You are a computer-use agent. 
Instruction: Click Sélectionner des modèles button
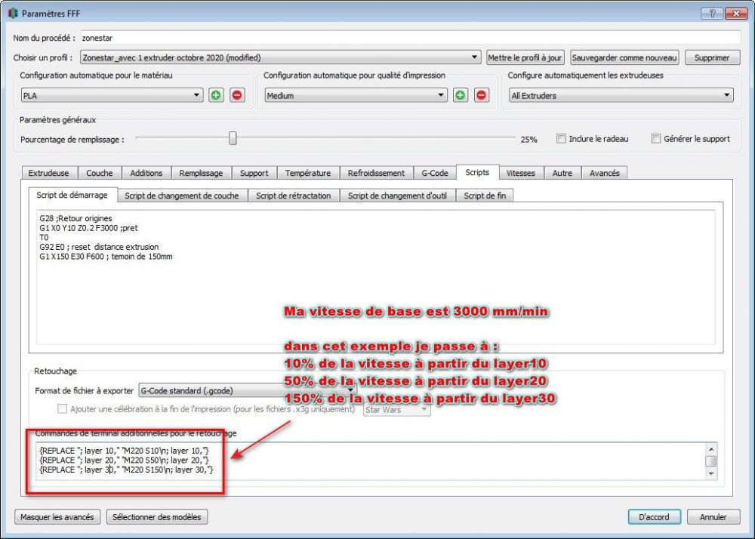pyautogui.click(x=157, y=517)
